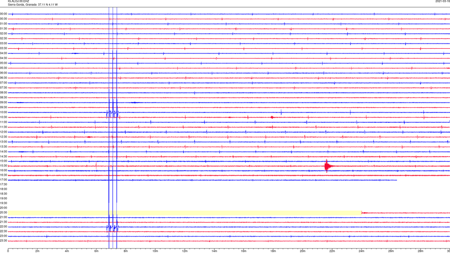Click the 20:30 row label
450x253 pixels.
pyautogui.click(x=3, y=212)
